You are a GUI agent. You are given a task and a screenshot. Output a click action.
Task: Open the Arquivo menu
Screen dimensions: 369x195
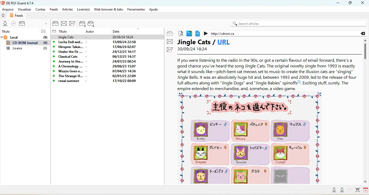point(8,9)
